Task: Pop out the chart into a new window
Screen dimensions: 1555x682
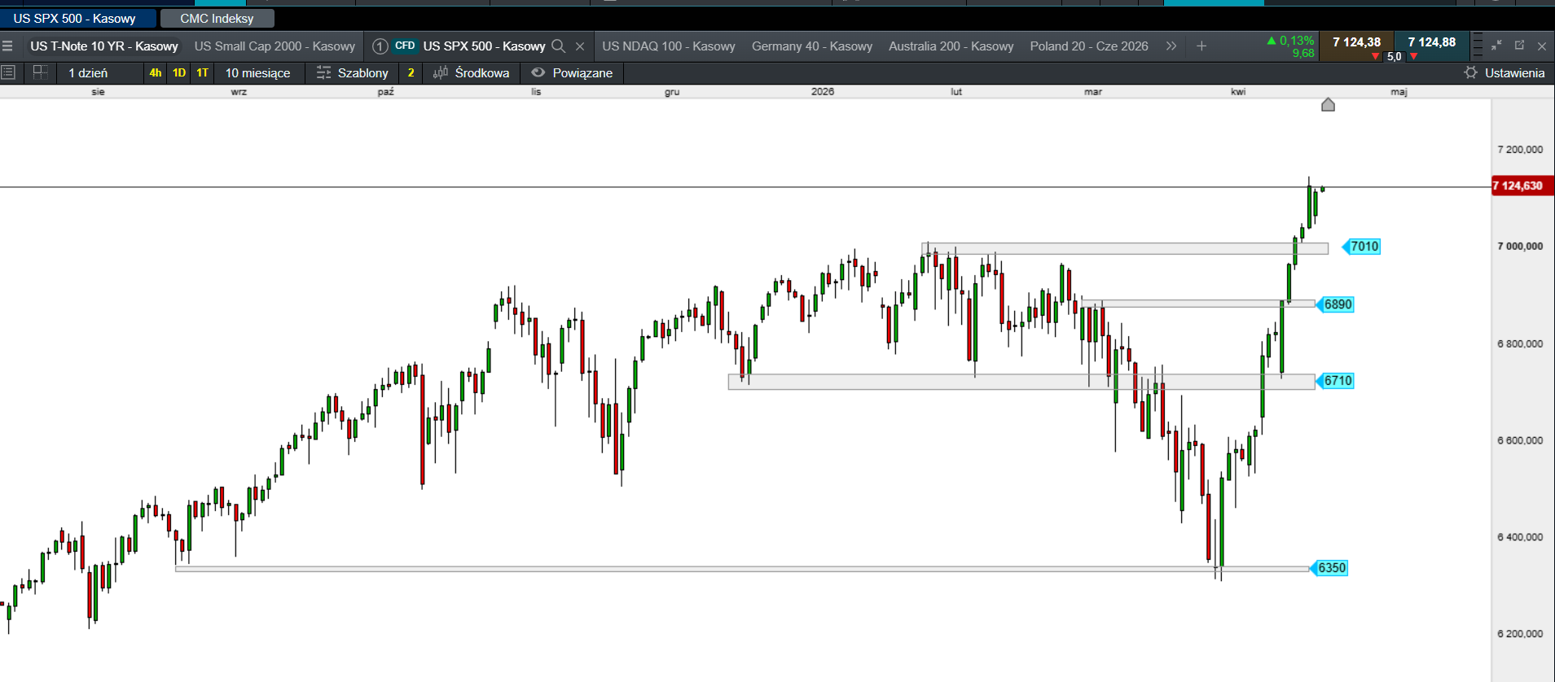Action: pyautogui.click(x=1519, y=46)
